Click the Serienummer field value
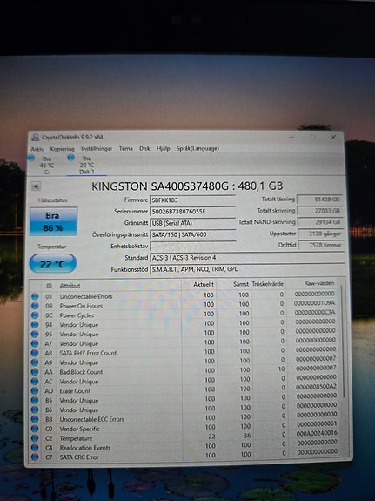This screenshot has height=501, width=375. (193, 212)
